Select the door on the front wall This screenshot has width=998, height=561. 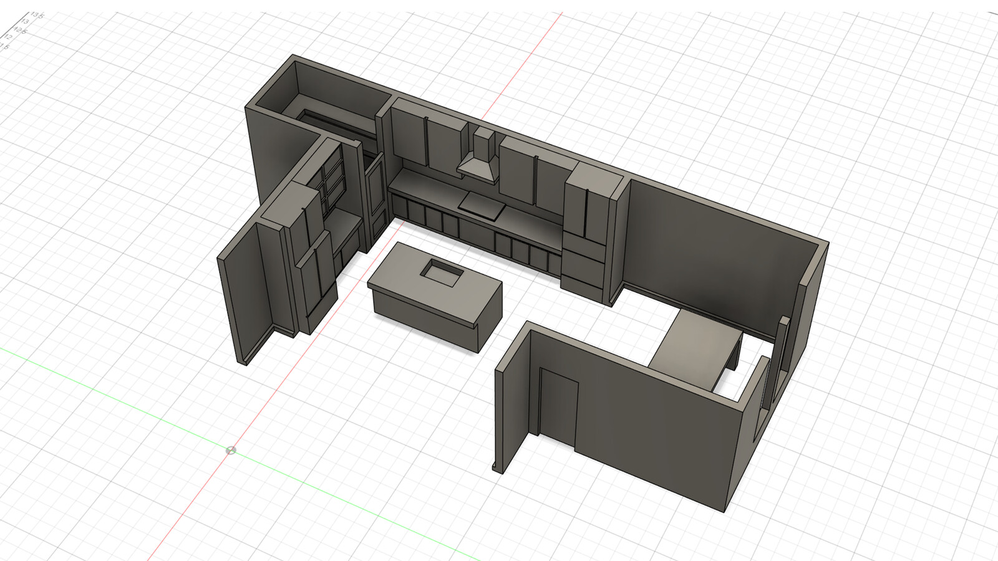558,408
